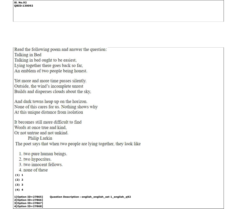Click '2[Option ID=27866]' text
Screen dimensions: 235x209
28,200
